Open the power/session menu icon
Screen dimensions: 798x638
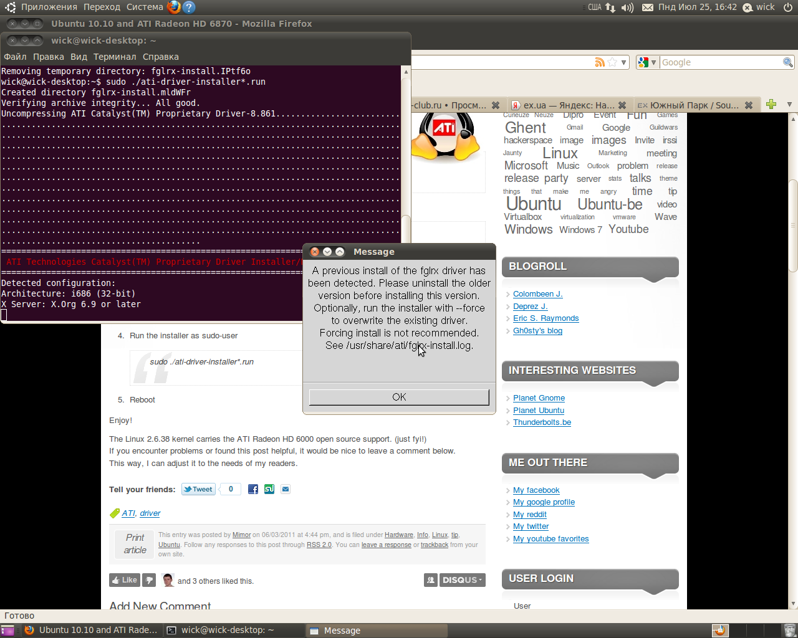pyautogui.click(x=789, y=7)
